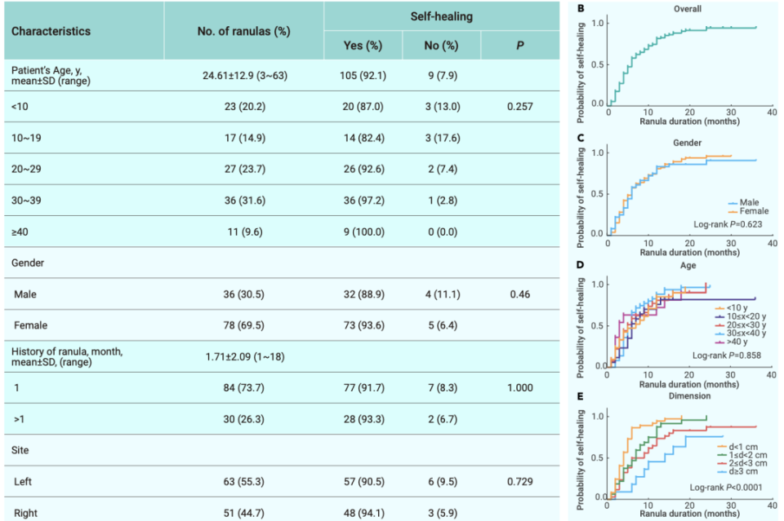Select the '30~39' age row label

pos(26,201)
